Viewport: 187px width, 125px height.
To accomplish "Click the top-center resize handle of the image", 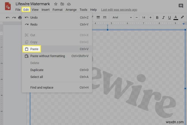I will [108, 30].
